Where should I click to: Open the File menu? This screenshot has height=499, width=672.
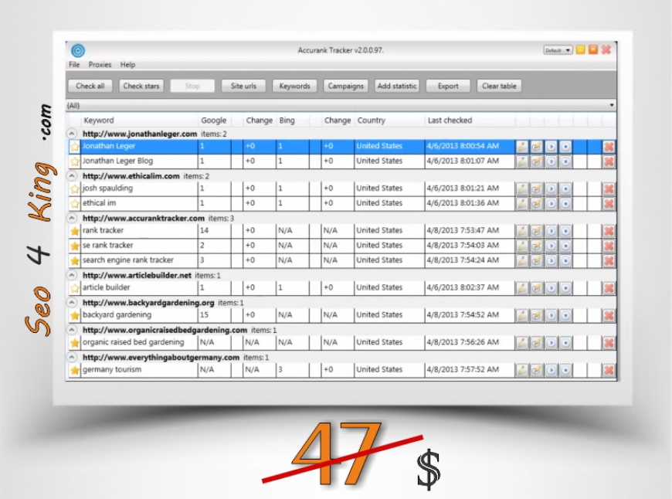coord(74,64)
